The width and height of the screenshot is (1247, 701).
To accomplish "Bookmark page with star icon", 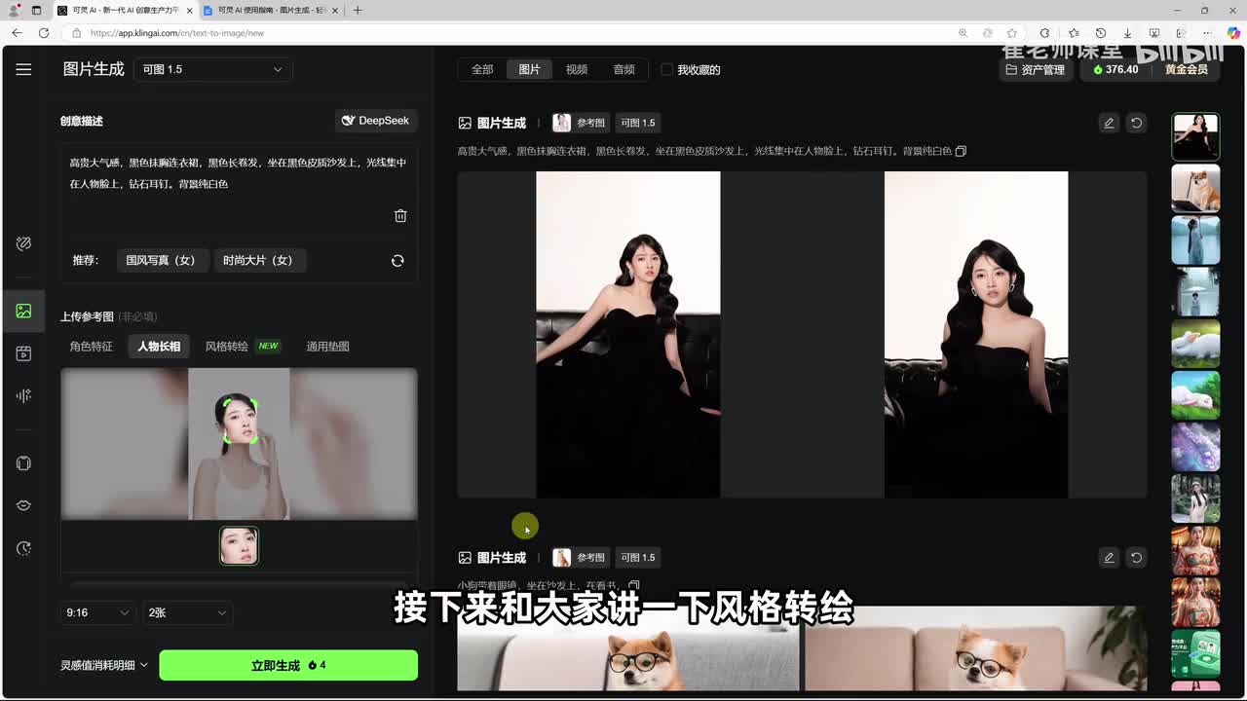I will 1012,32.
